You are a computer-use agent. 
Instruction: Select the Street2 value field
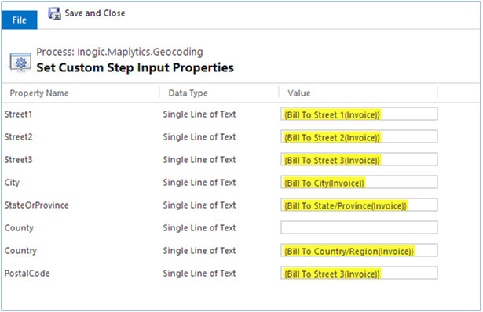coord(359,136)
